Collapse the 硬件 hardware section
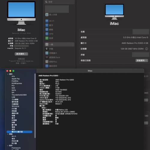 click(8, 74)
